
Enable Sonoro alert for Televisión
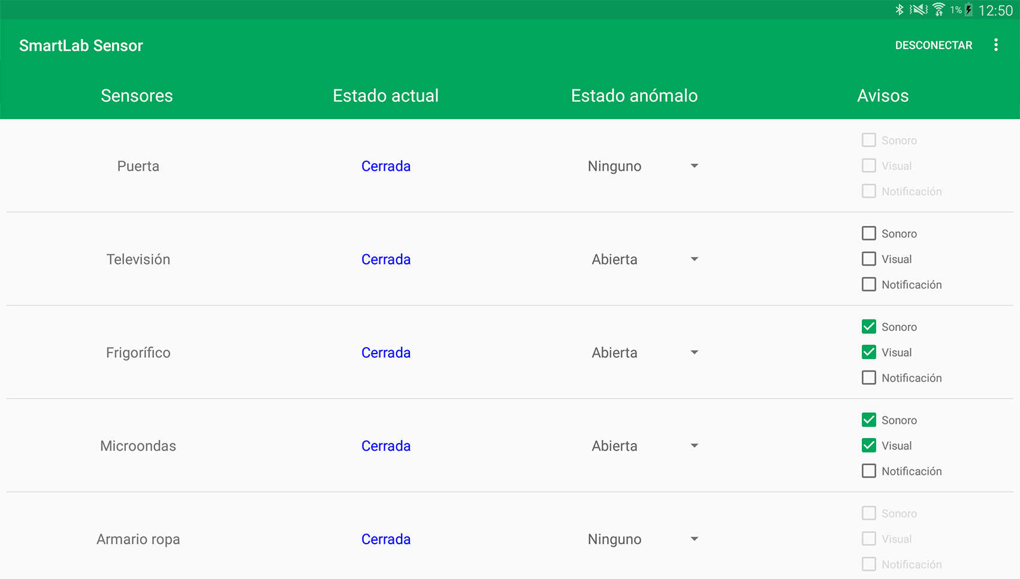[x=868, y=233]
